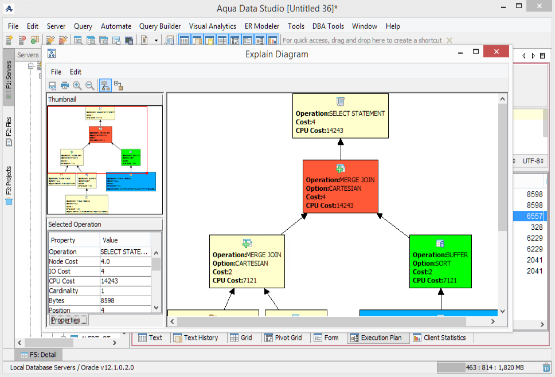Click the red MERGE JOIN node icon
The height and width of the screenshot is (377, 555).
341,168
